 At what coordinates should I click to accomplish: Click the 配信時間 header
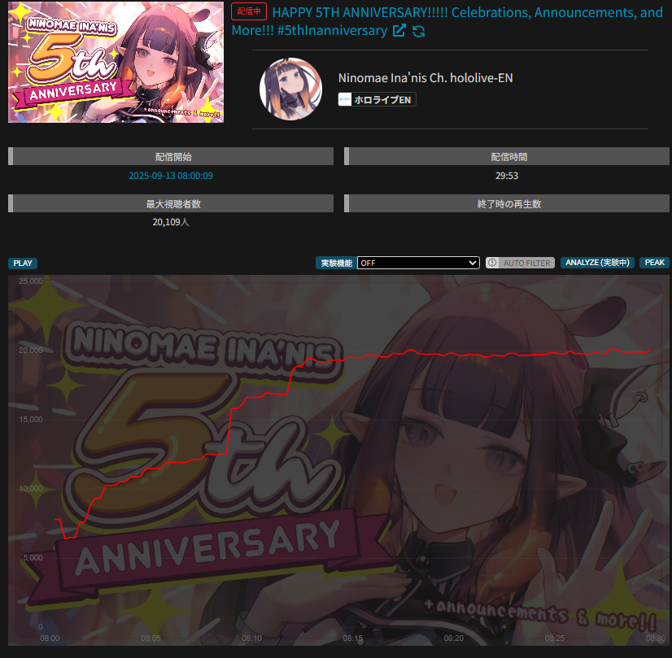pos(507,156)
